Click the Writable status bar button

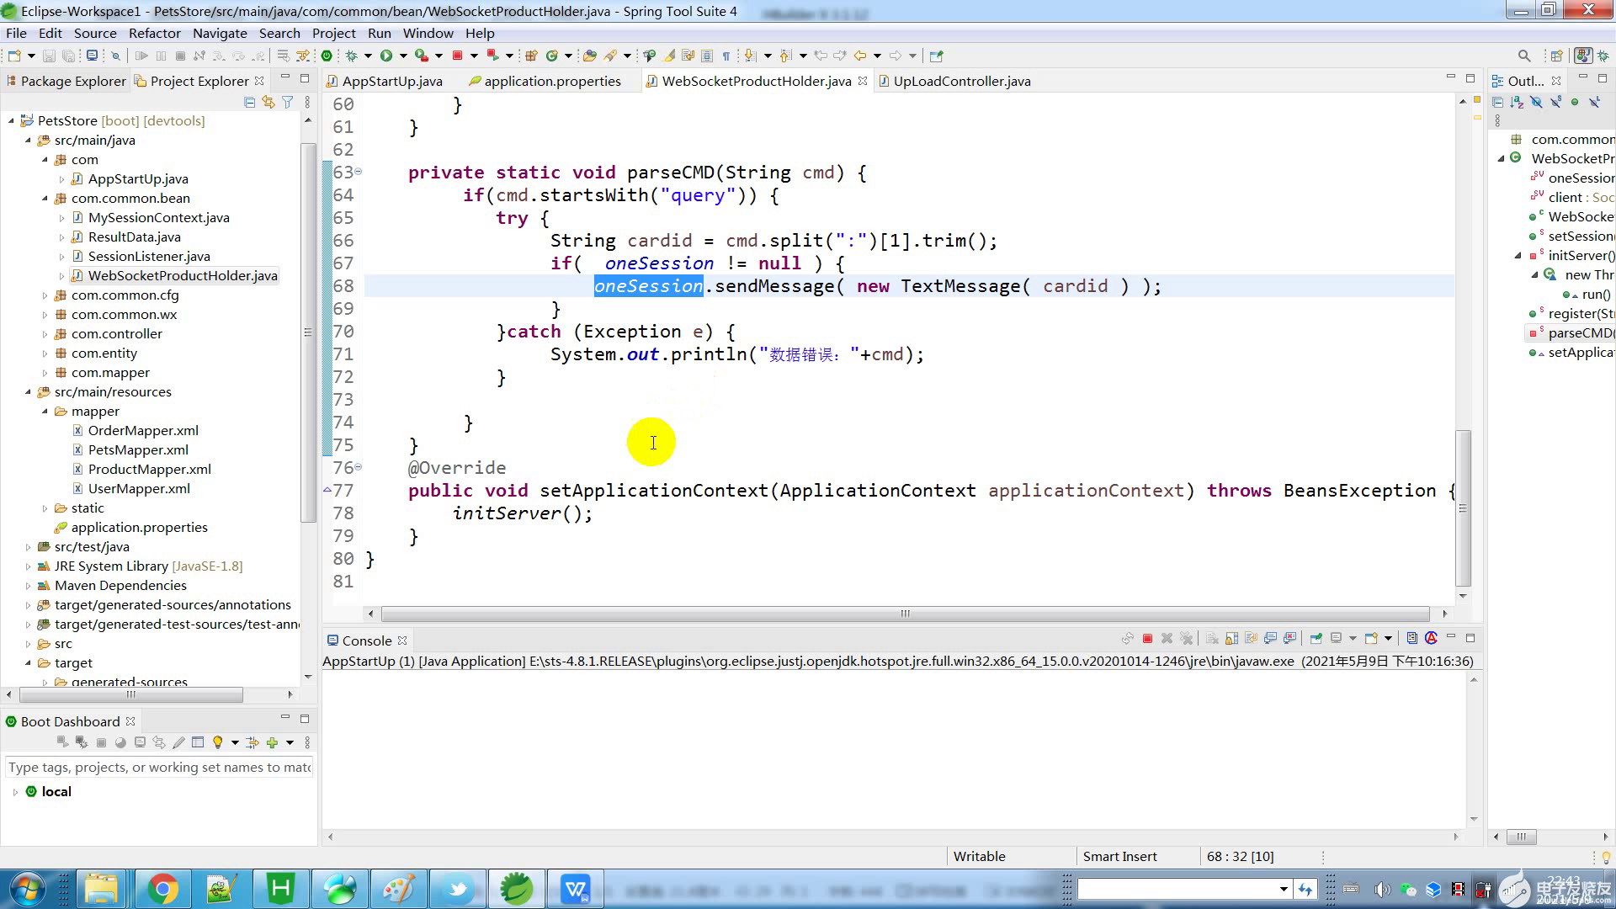click(x=979, y=856)
